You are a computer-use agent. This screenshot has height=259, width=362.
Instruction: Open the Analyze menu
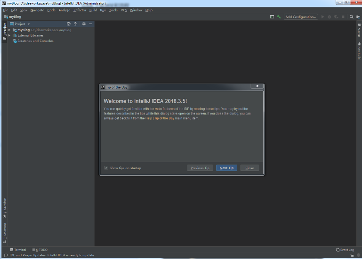[64, 10]
